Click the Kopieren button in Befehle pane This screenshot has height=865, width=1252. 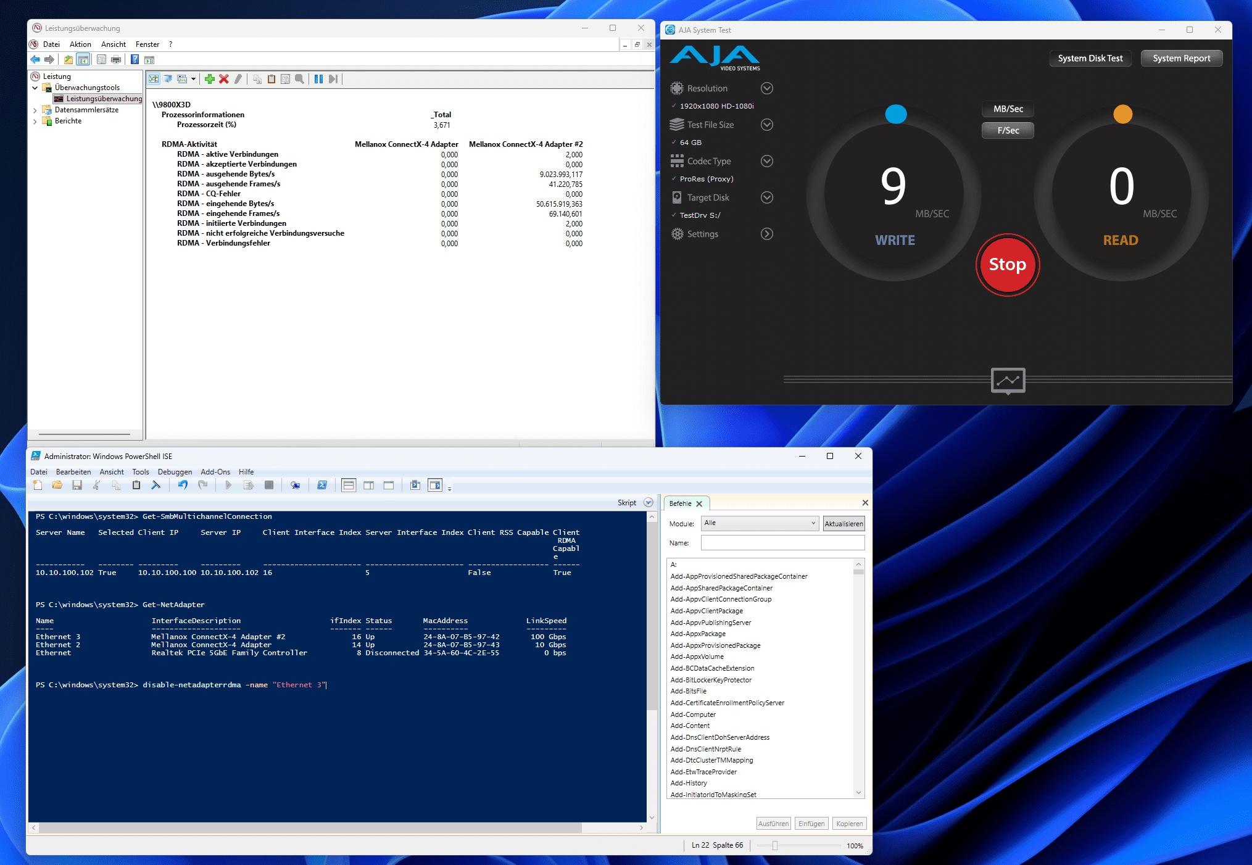(850, 824)
